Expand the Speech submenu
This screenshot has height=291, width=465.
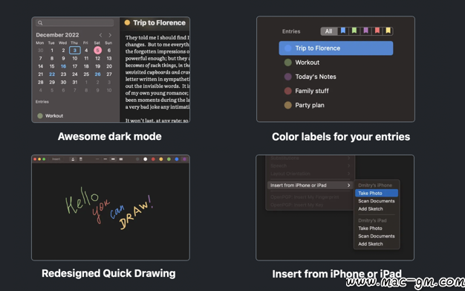pos(310,166)
